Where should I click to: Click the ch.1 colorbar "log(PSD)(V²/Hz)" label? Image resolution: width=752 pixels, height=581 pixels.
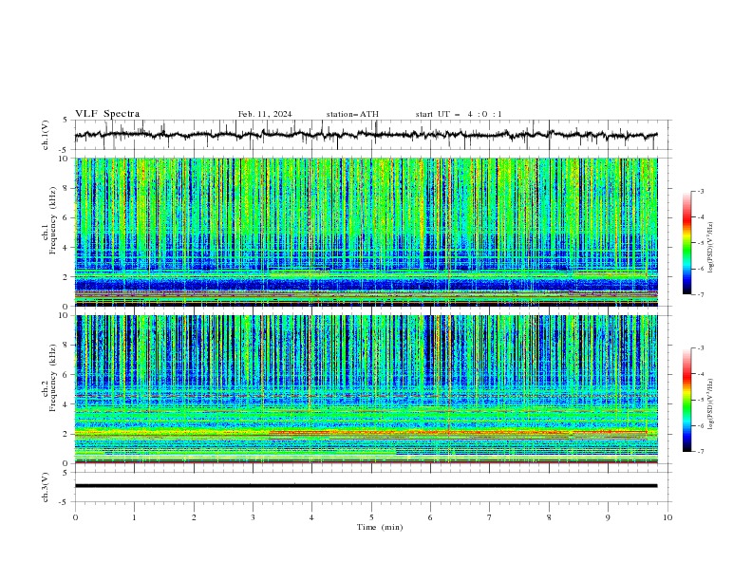pos(711,248)
